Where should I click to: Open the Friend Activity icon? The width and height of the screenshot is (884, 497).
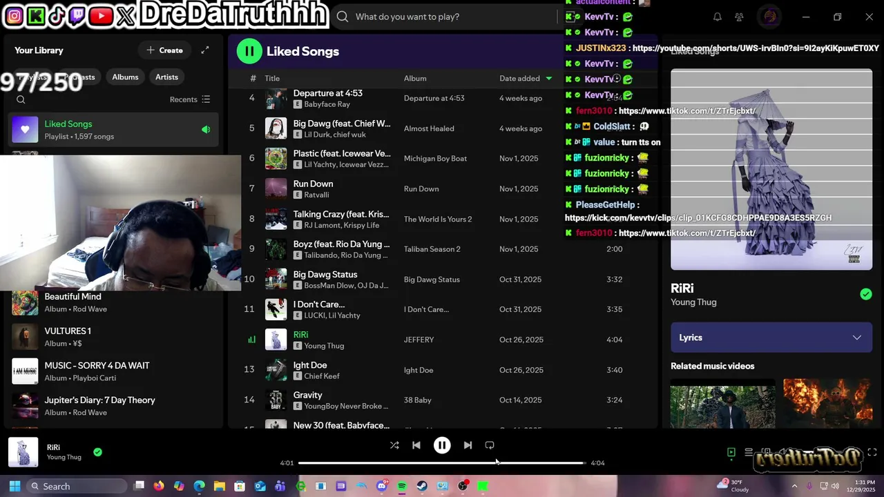pyautogui.click(x=739, y=17)
